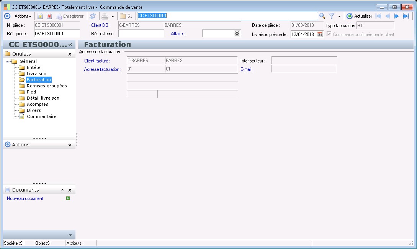Click the Société :S1 status bar entry

15,243
